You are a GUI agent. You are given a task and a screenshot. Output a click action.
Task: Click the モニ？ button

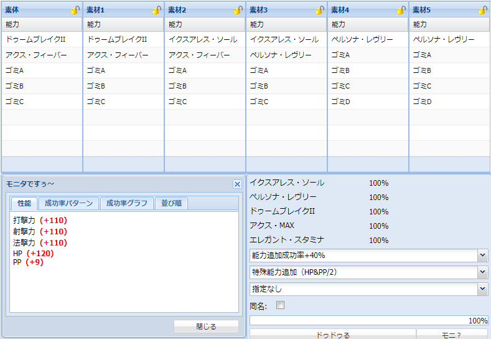452,334
